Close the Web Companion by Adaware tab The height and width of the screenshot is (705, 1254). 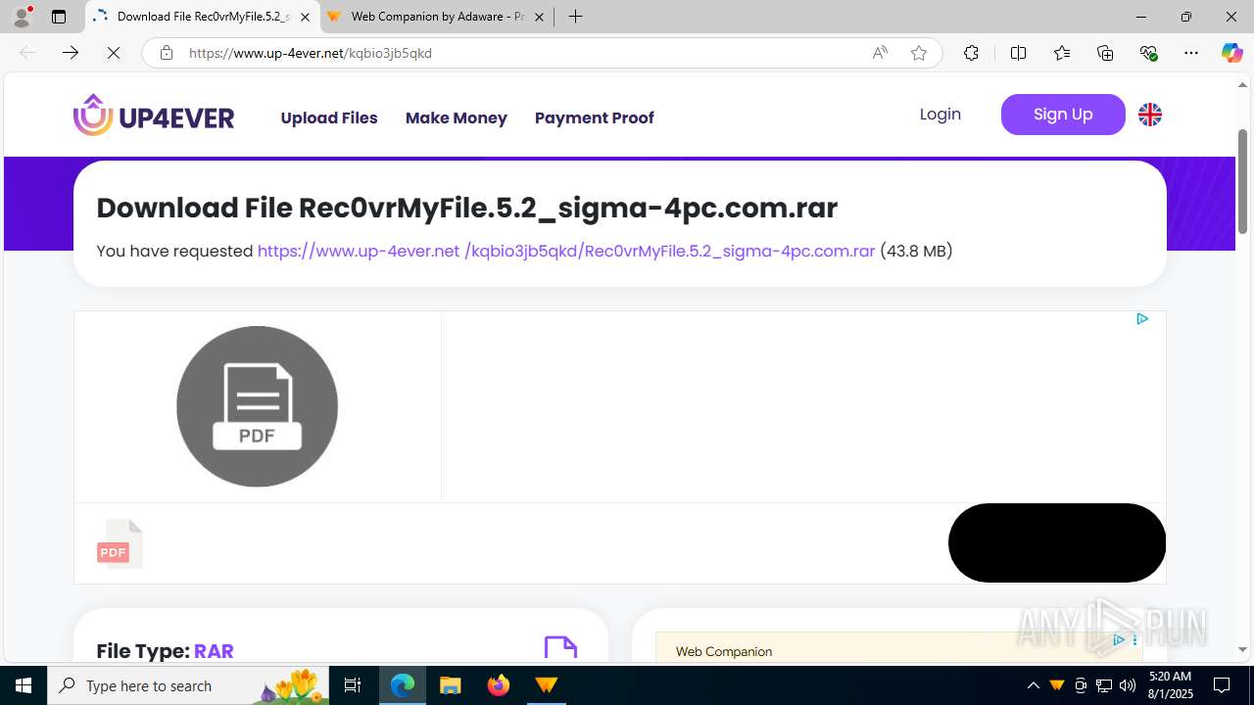[539, 17]
